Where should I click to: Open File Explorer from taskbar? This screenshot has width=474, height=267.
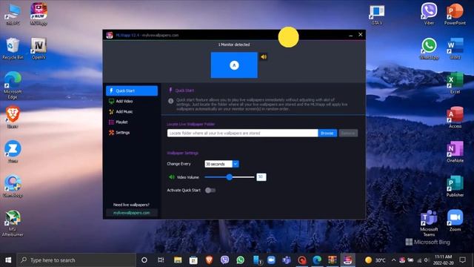[178, 260]
